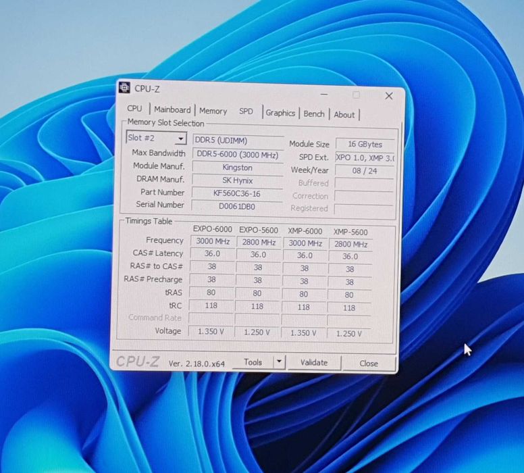Click the EXPO-5600 column header
The width and height of the screenshot is (524, 473).
click(x=259, y=230)
